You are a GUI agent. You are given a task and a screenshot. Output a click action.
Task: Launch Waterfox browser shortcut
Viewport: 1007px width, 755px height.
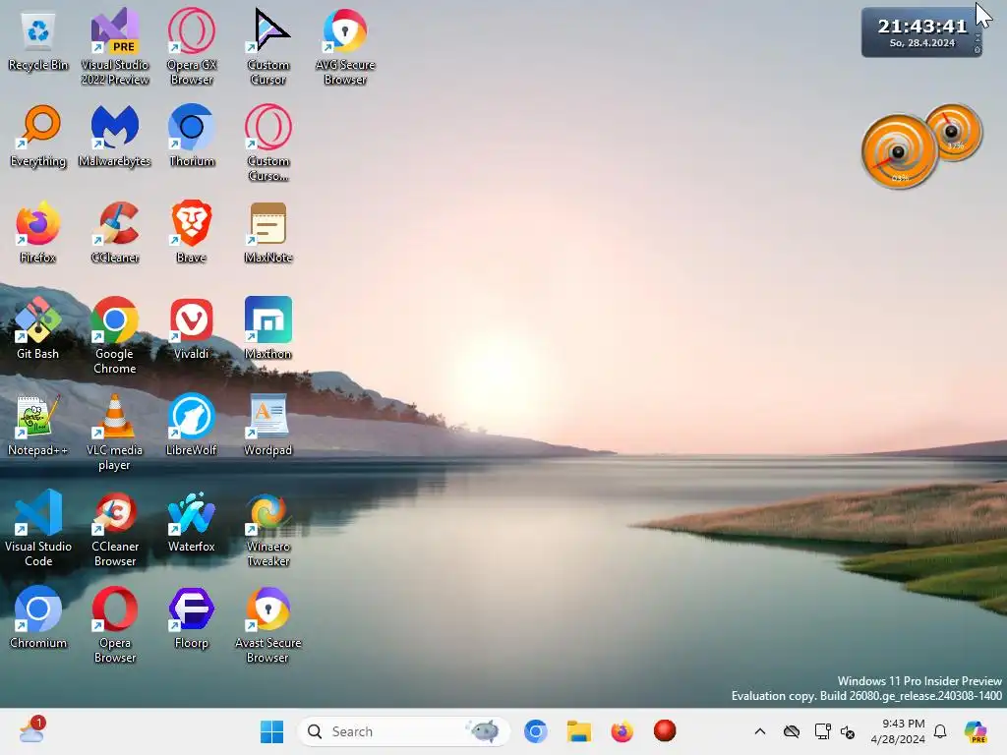(x=192, y=522)
